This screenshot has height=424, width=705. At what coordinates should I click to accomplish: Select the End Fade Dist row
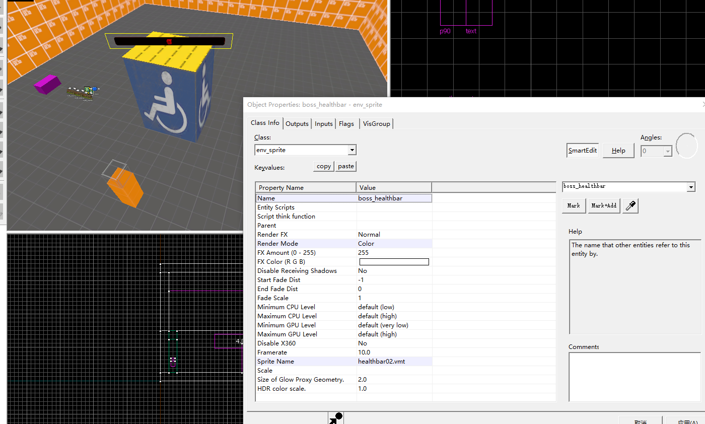click(x=344, y=289)
